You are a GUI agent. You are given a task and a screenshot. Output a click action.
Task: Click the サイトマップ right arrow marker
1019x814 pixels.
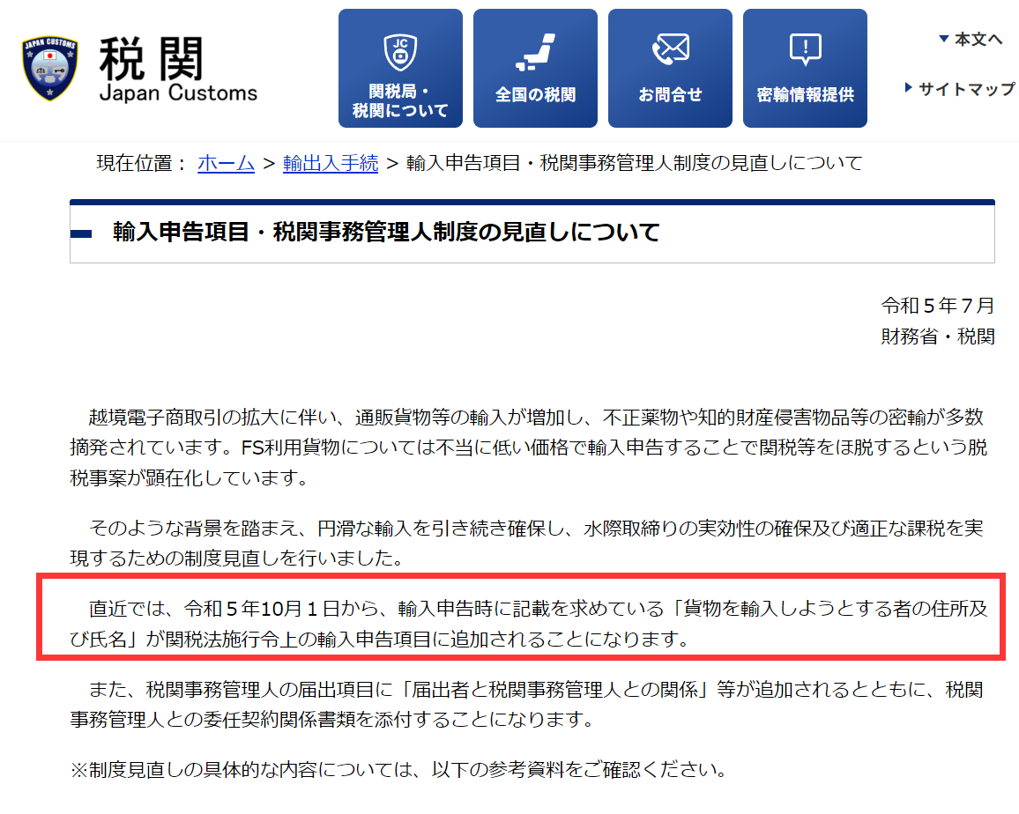click(x=909, y=88)
